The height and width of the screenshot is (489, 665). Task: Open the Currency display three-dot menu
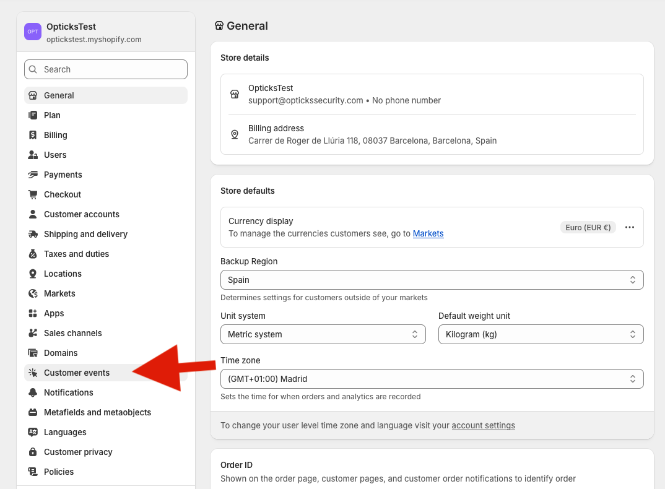click(630, 227)
